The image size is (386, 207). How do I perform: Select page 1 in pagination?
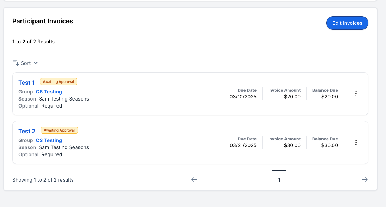pos(279,180)
